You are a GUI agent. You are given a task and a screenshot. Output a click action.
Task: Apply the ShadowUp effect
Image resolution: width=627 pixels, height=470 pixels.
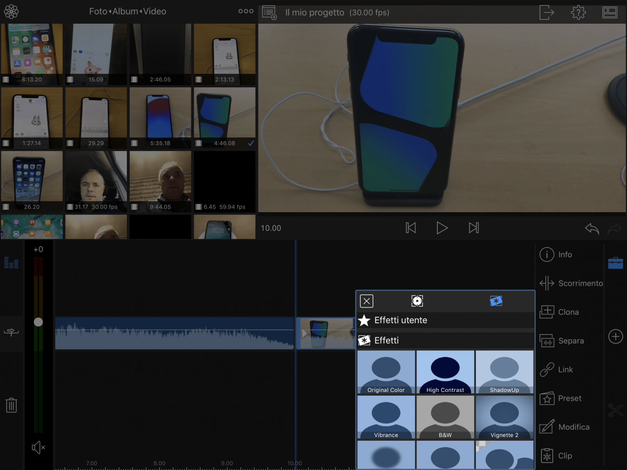pos(505,372)
